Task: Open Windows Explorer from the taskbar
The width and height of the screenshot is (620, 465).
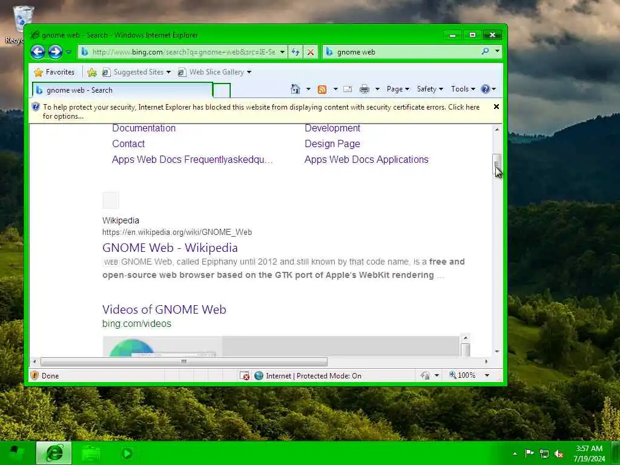Action: click(91, 453)
